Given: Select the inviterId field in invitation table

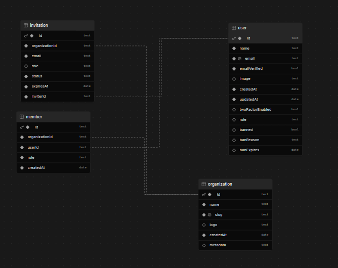Looking at the screenshot, I should [x=39, y=96].
